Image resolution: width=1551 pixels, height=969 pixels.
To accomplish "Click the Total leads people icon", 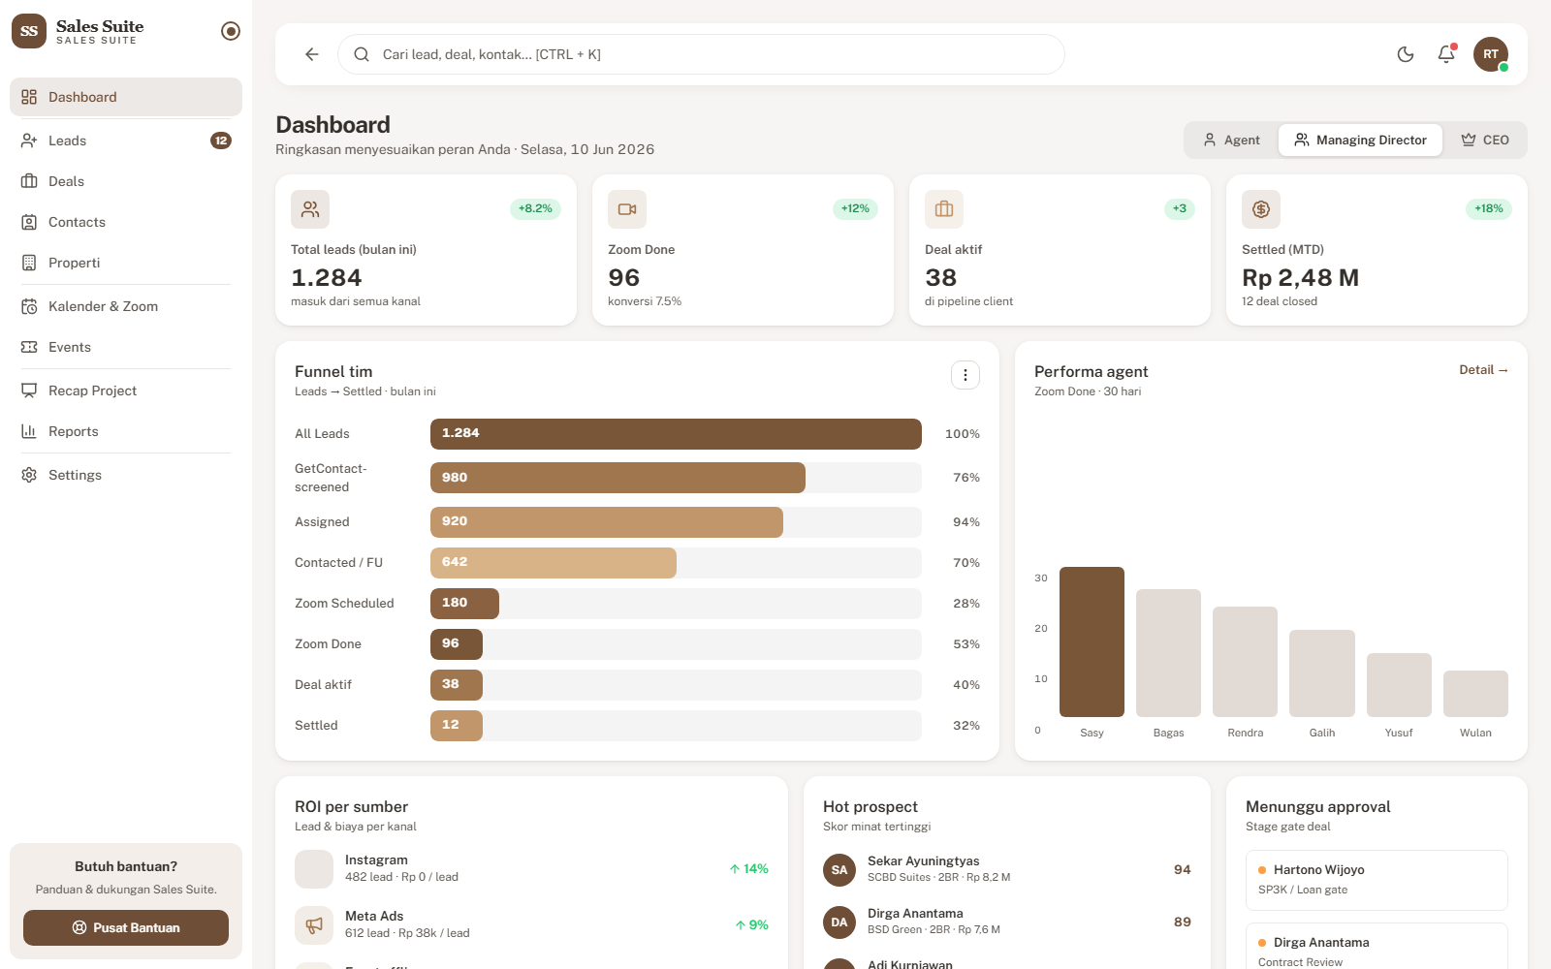I will (x=310, y=209).
